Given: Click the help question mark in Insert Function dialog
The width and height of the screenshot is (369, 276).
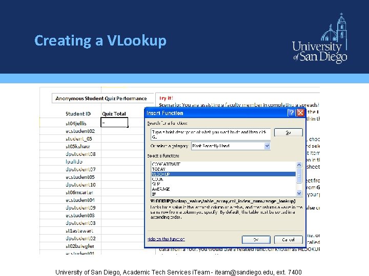Looking at the screenshot, I should (x=291, y=113).
